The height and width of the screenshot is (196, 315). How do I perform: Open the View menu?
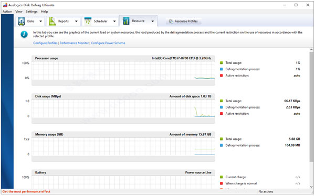point(19,12)
